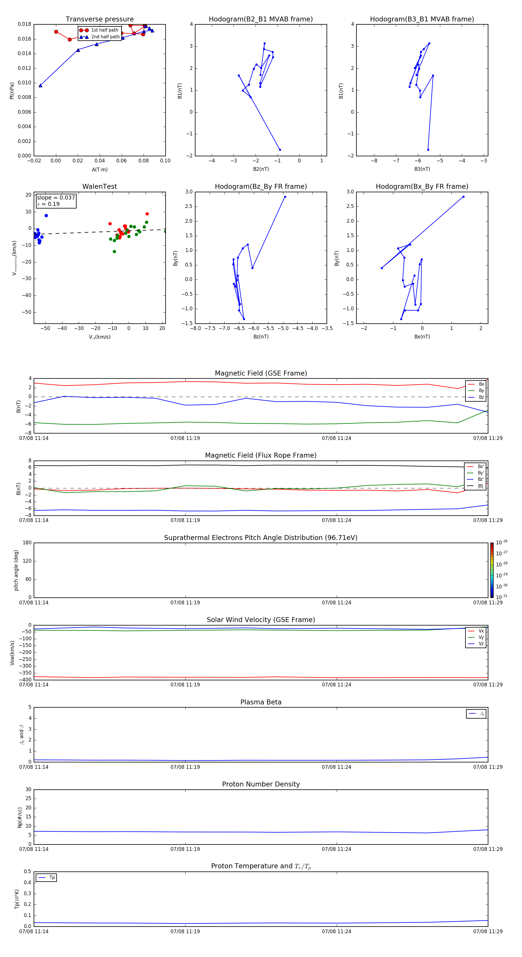This screenshot has width=522, height=957.
Task: Click the 'V_remaining(km/s)' y-axis label
Action: coord(14,258)
